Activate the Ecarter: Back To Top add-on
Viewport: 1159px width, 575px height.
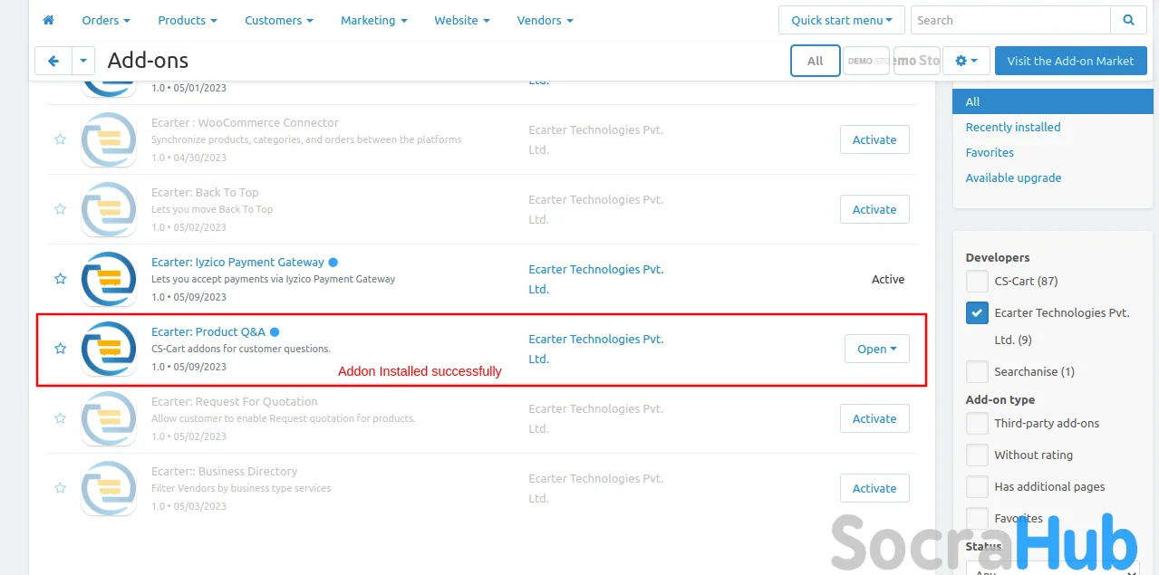click(x=874, y=209)
